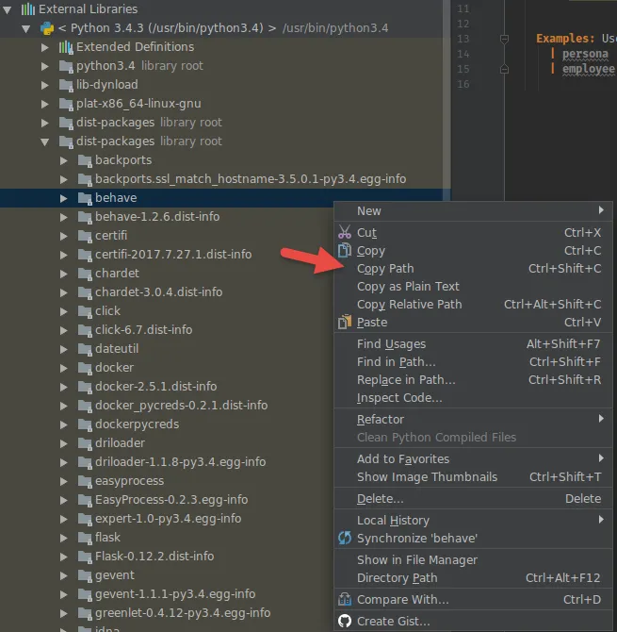
Task: Click the Paste clipboard icon
Action: [345, 322]
